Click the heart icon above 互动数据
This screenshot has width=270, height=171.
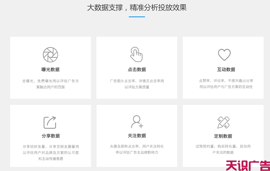[x=224, y=55]
